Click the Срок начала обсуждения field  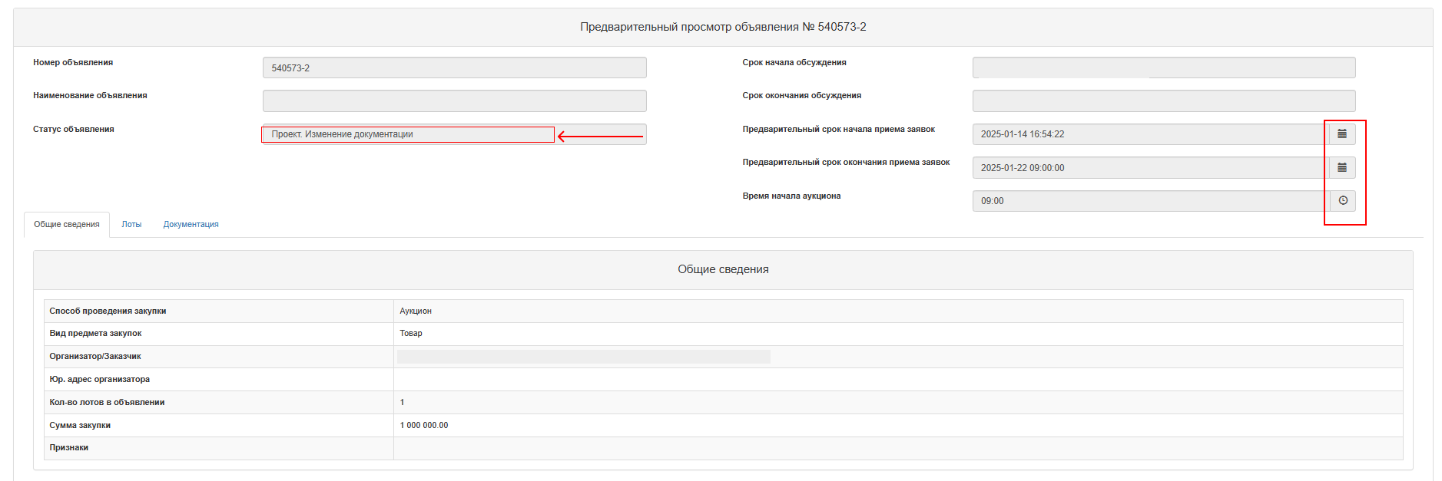point(1164,68)
